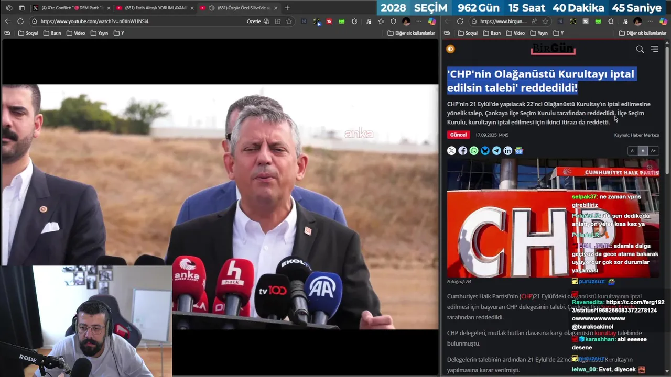Screen dimensions: 671x377
Task: Open Favorites star-list icon in left window
Action: (x=381, y=21)
